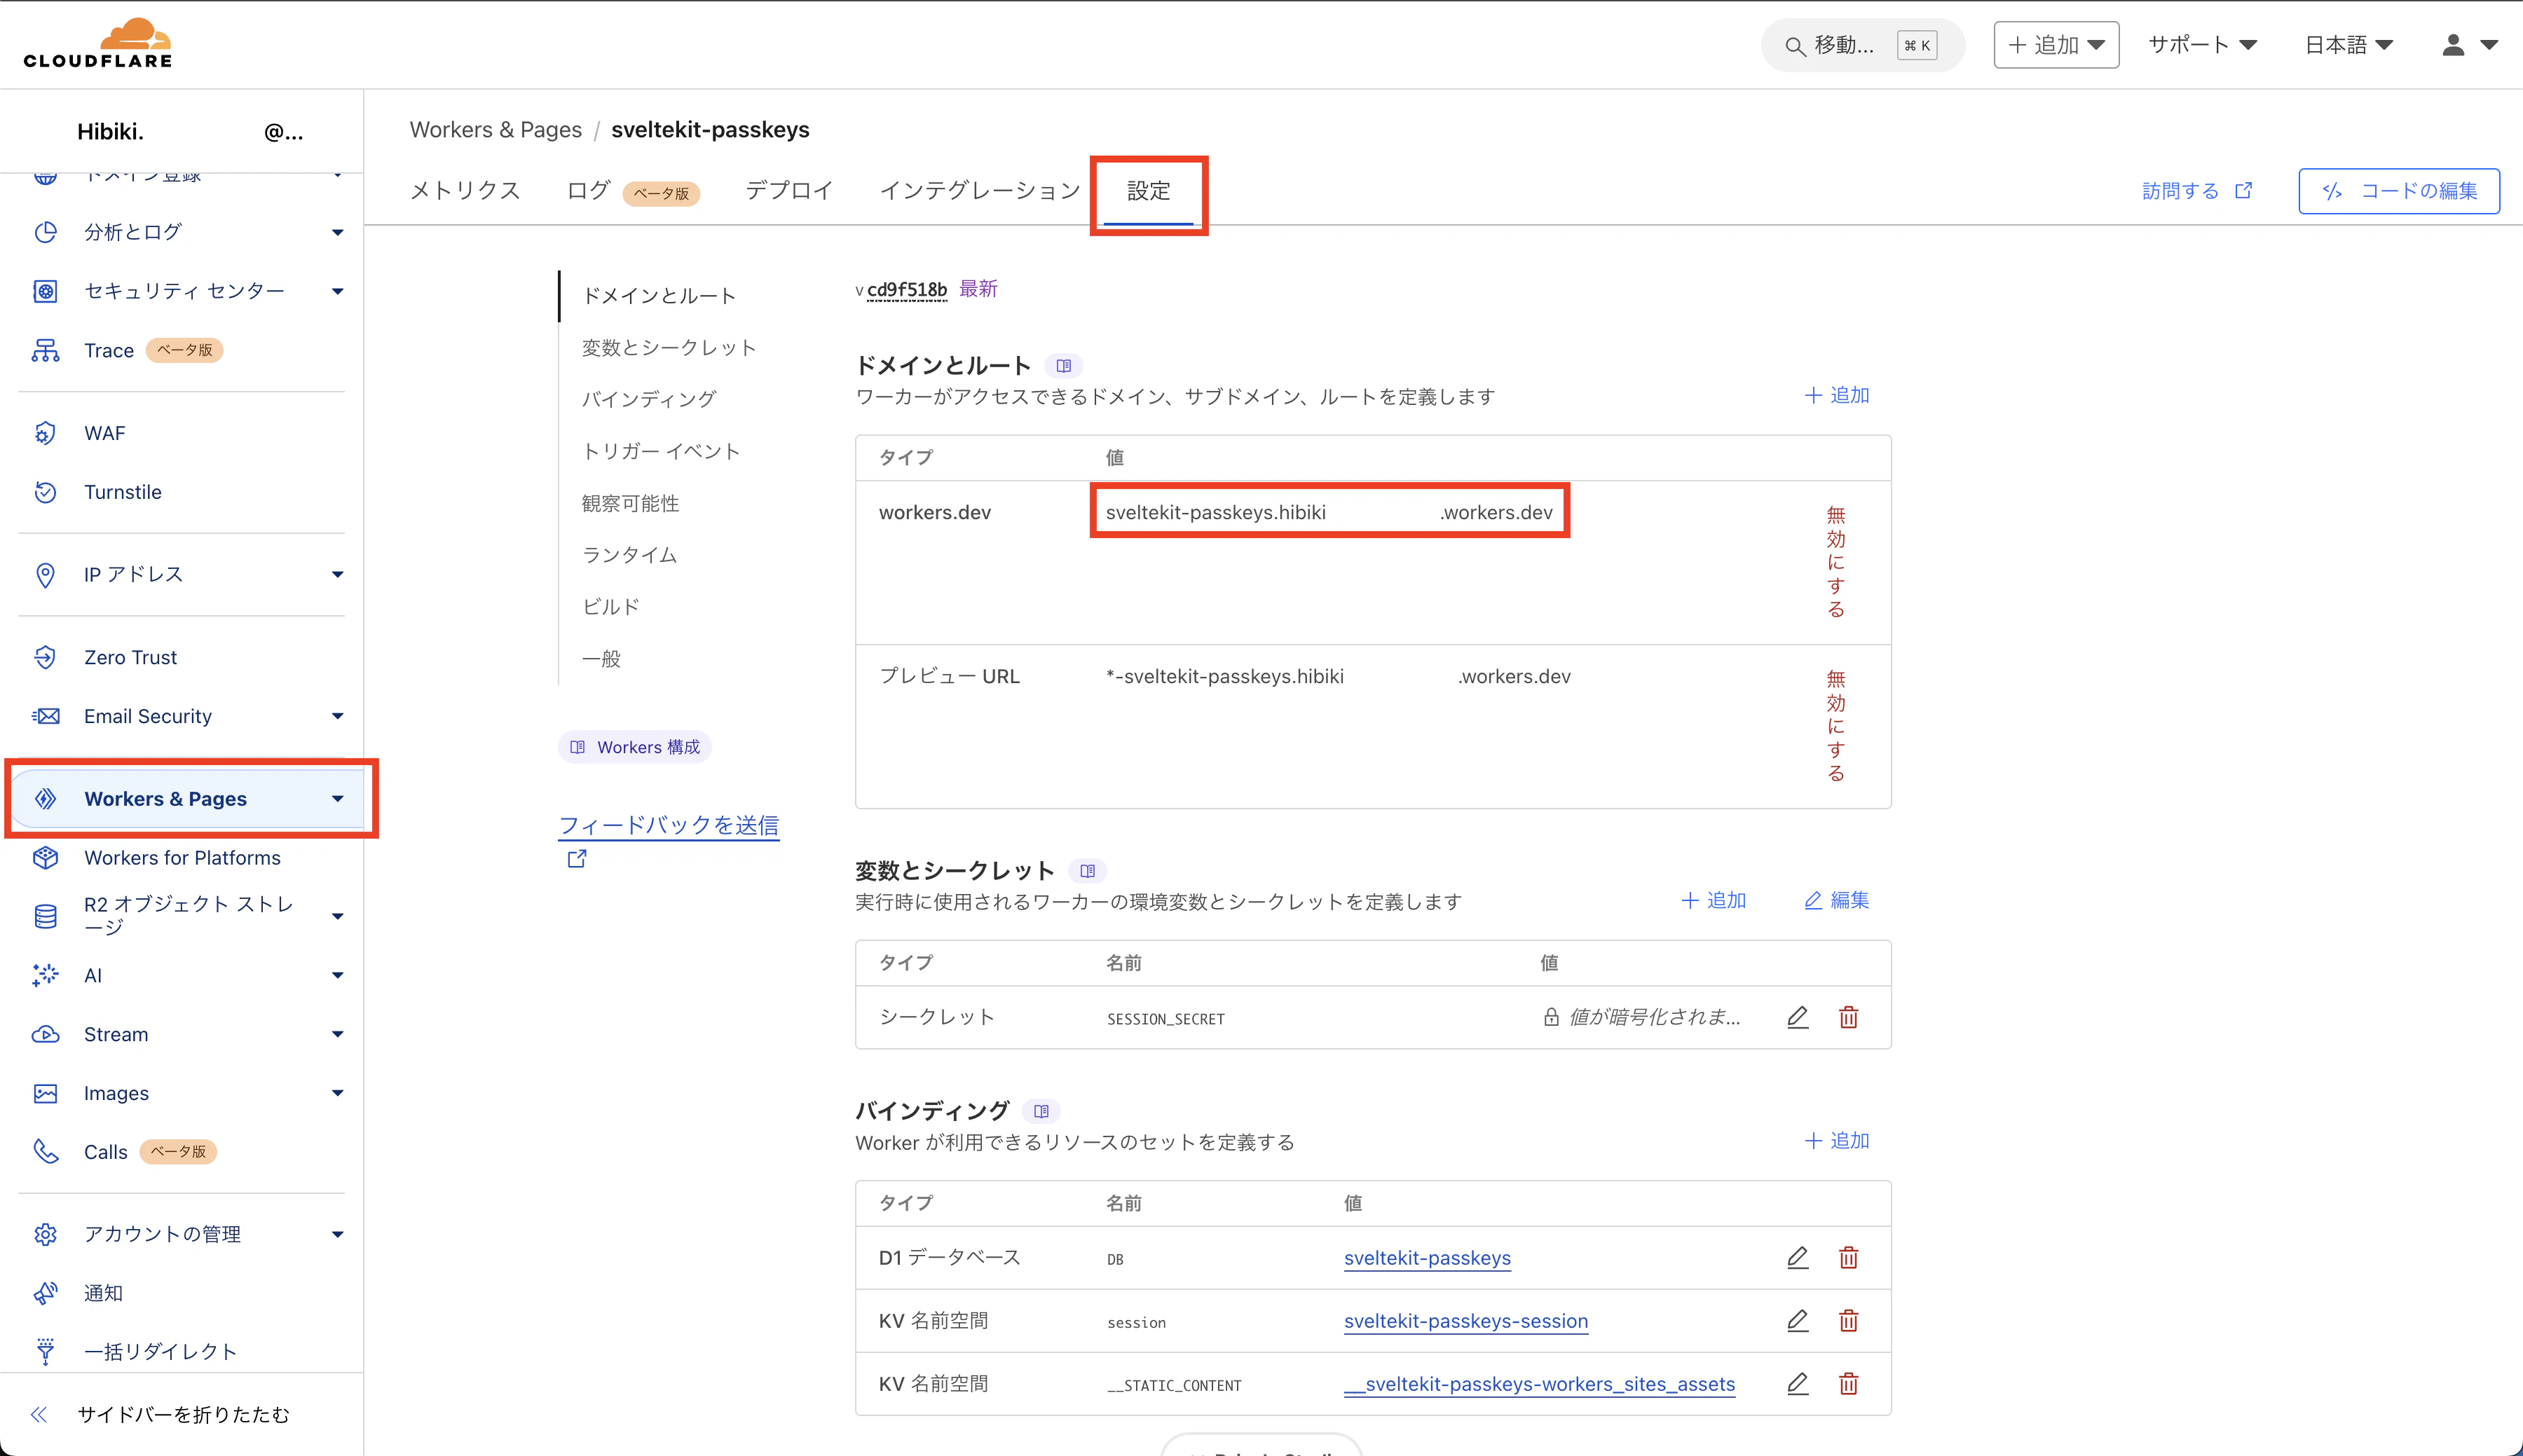Edit the SESSION_SECRET pencil icon
Viewport: 2523px width, 1456px height.
tap(1797, 1017)
